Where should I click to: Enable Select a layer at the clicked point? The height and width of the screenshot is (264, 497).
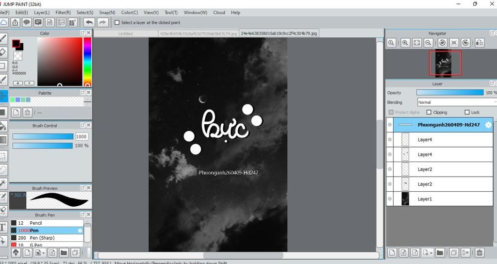coord(117,22)
